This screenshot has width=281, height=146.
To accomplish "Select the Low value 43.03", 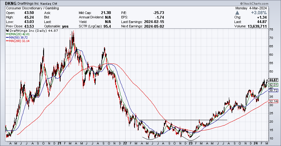I will tap(29, 22).
